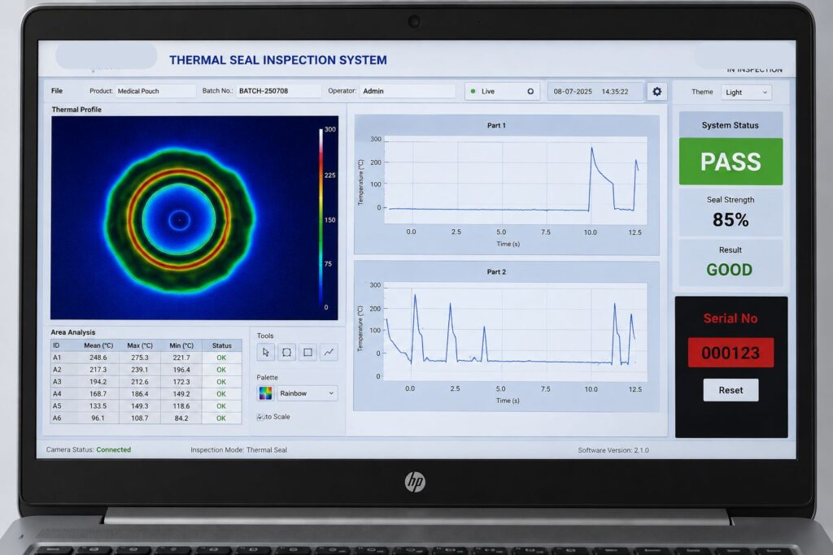Click the Min (°C) column header
The height and width of the screenshot is (555, 833).
pos(181,345)
